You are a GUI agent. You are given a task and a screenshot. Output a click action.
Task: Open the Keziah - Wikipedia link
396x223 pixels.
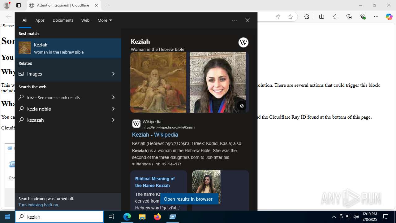pyautogui.click(x=155, y=135)
